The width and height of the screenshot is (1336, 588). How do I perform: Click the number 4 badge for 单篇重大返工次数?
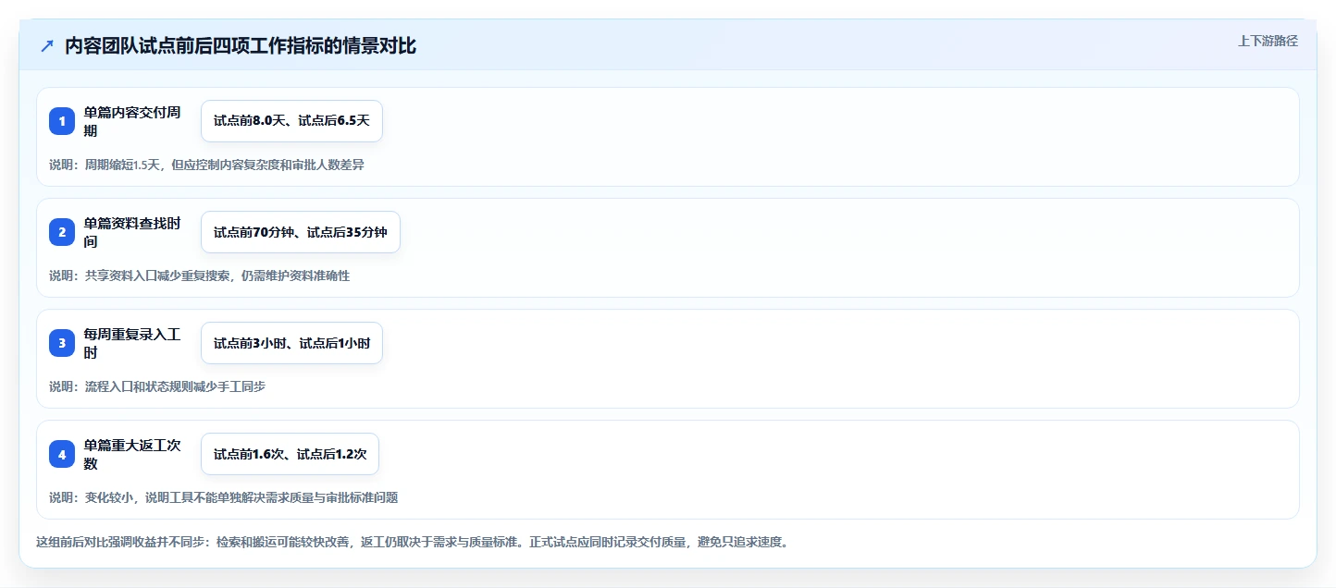point(62,454)
